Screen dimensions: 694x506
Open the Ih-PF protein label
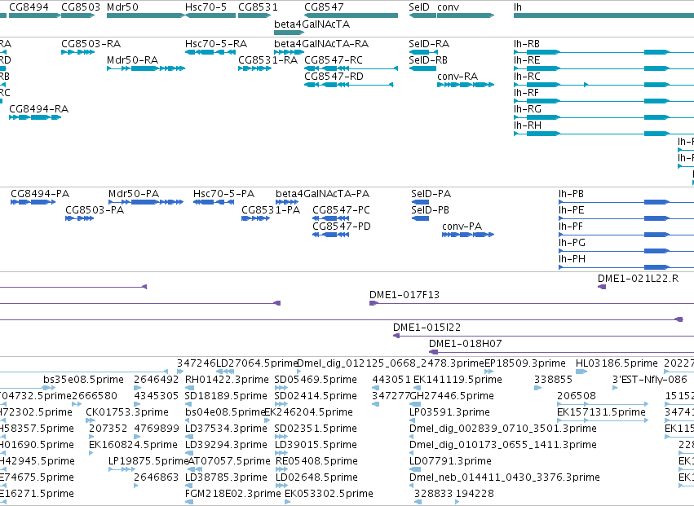[x=571, y=227]
